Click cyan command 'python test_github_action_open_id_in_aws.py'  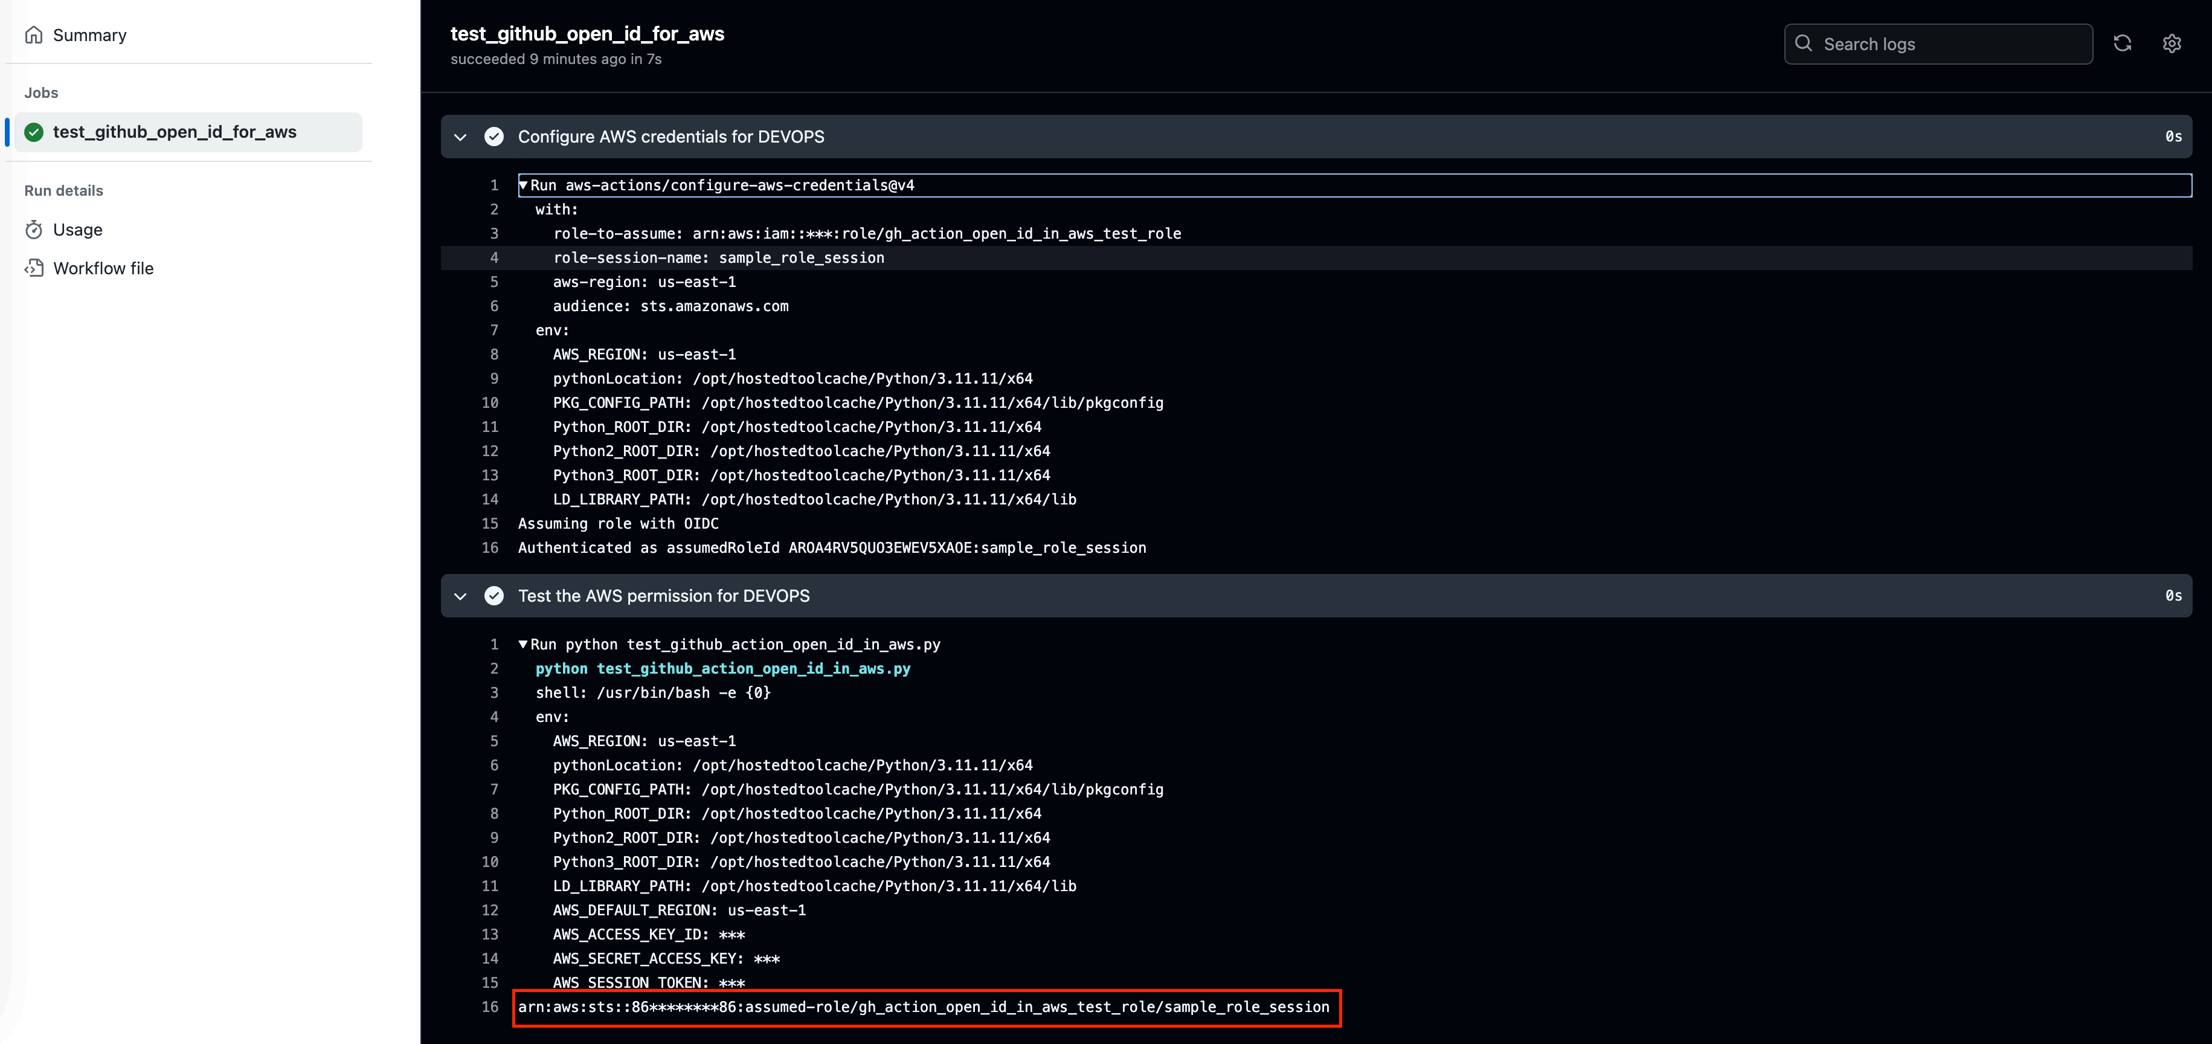tap(723, 669)
